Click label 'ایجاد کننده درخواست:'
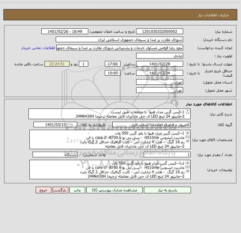The image size is (241, 233). (x=215, y=48)
